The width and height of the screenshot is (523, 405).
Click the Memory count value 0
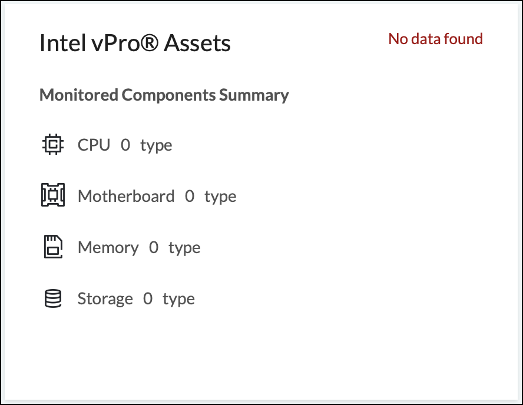(x=154, y=247)
